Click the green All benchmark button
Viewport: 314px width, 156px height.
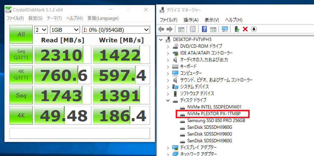21,34
